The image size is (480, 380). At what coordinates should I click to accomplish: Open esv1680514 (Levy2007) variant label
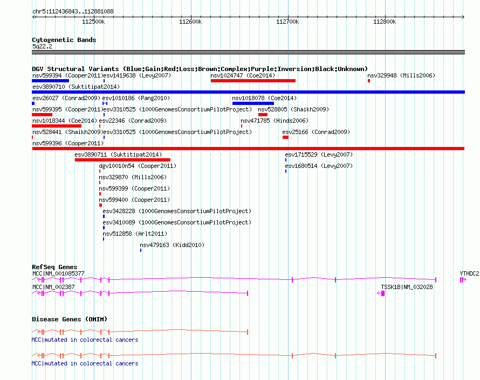pyautogui.click(x=319, y=166)
